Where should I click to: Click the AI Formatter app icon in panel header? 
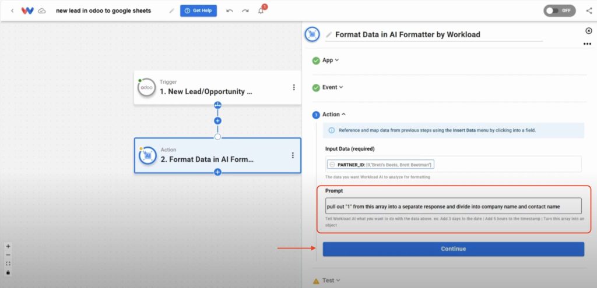click(313, 34)
